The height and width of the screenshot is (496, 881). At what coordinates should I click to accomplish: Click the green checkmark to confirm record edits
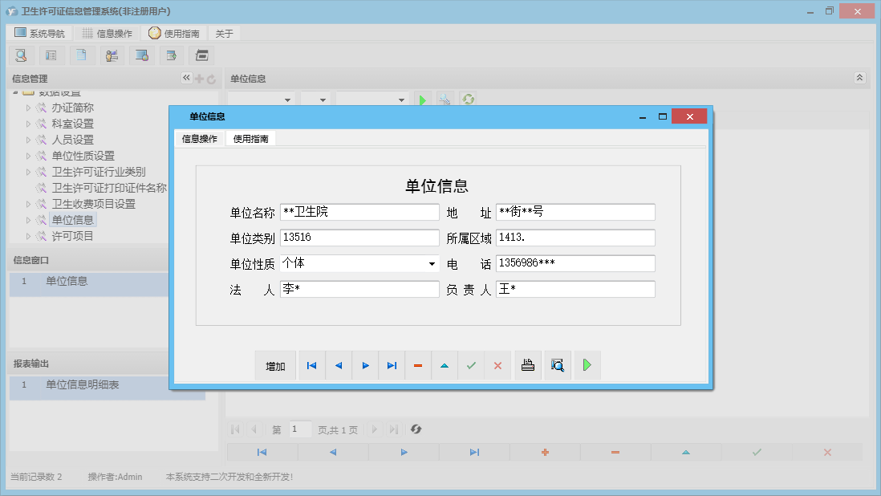click(471, 365)
